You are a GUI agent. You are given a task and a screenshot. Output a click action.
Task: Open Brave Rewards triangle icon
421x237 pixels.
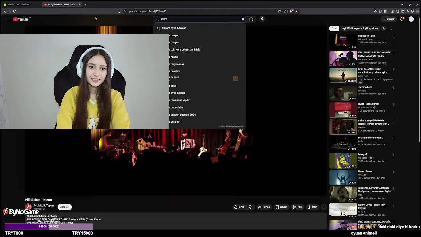pyautogui.click(x=296, y=11)
